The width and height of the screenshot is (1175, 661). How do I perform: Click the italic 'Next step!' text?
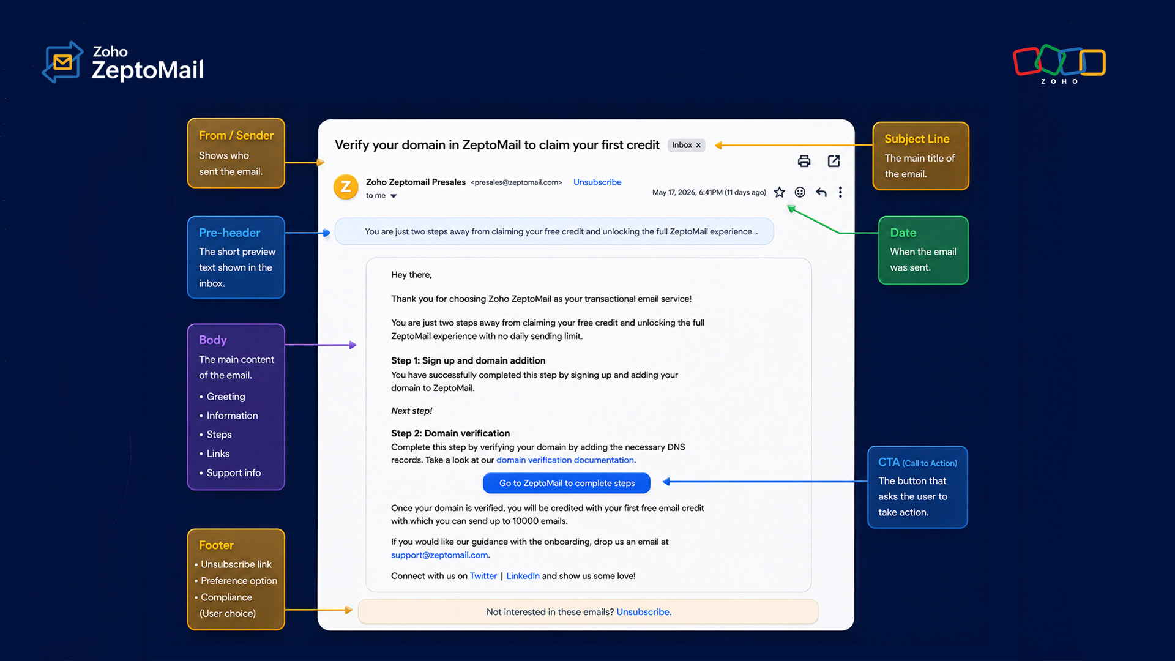(411, 411)
